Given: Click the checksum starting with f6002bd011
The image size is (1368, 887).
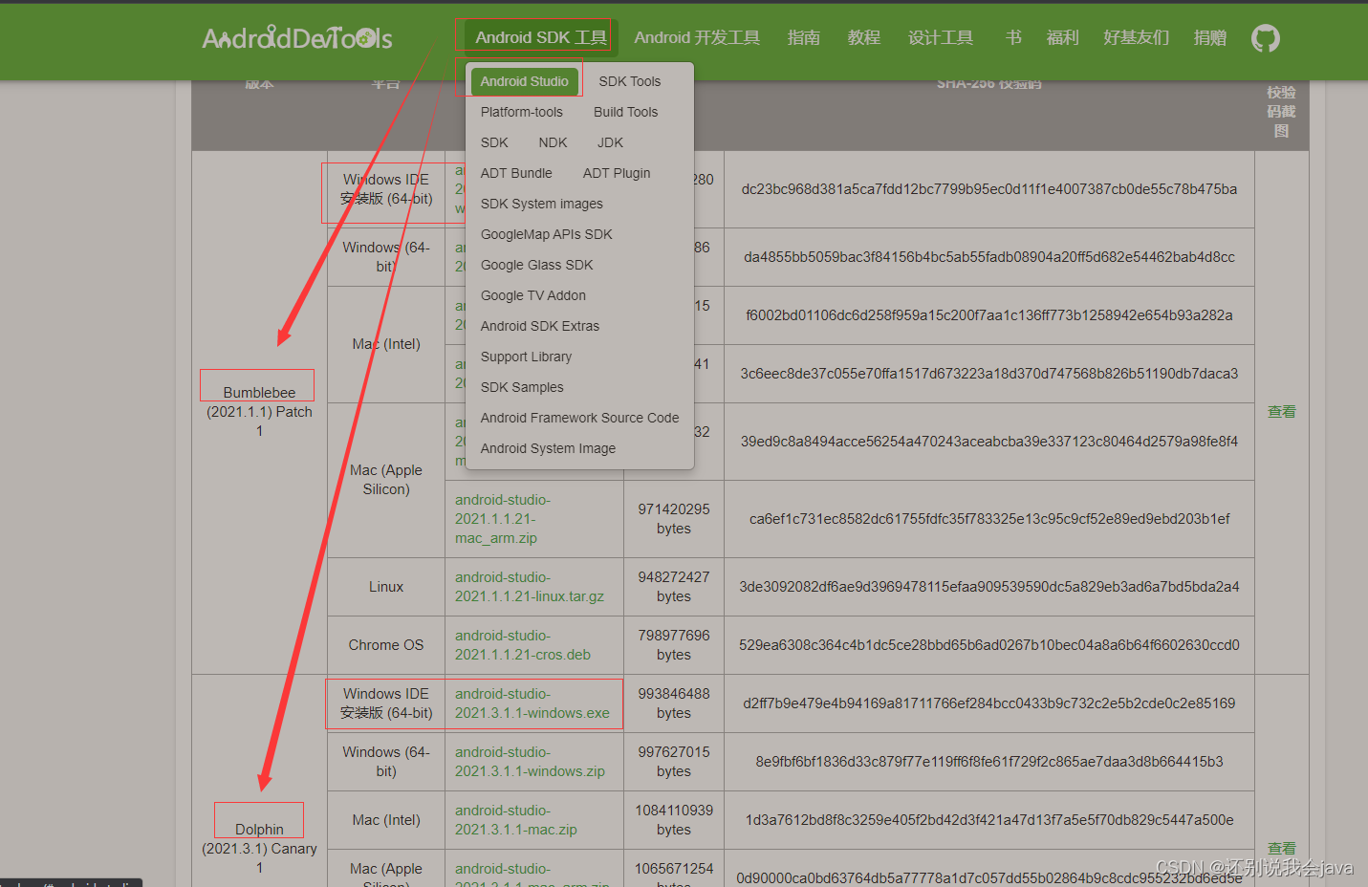Looking at the screenshot, I should click(989, 315).
